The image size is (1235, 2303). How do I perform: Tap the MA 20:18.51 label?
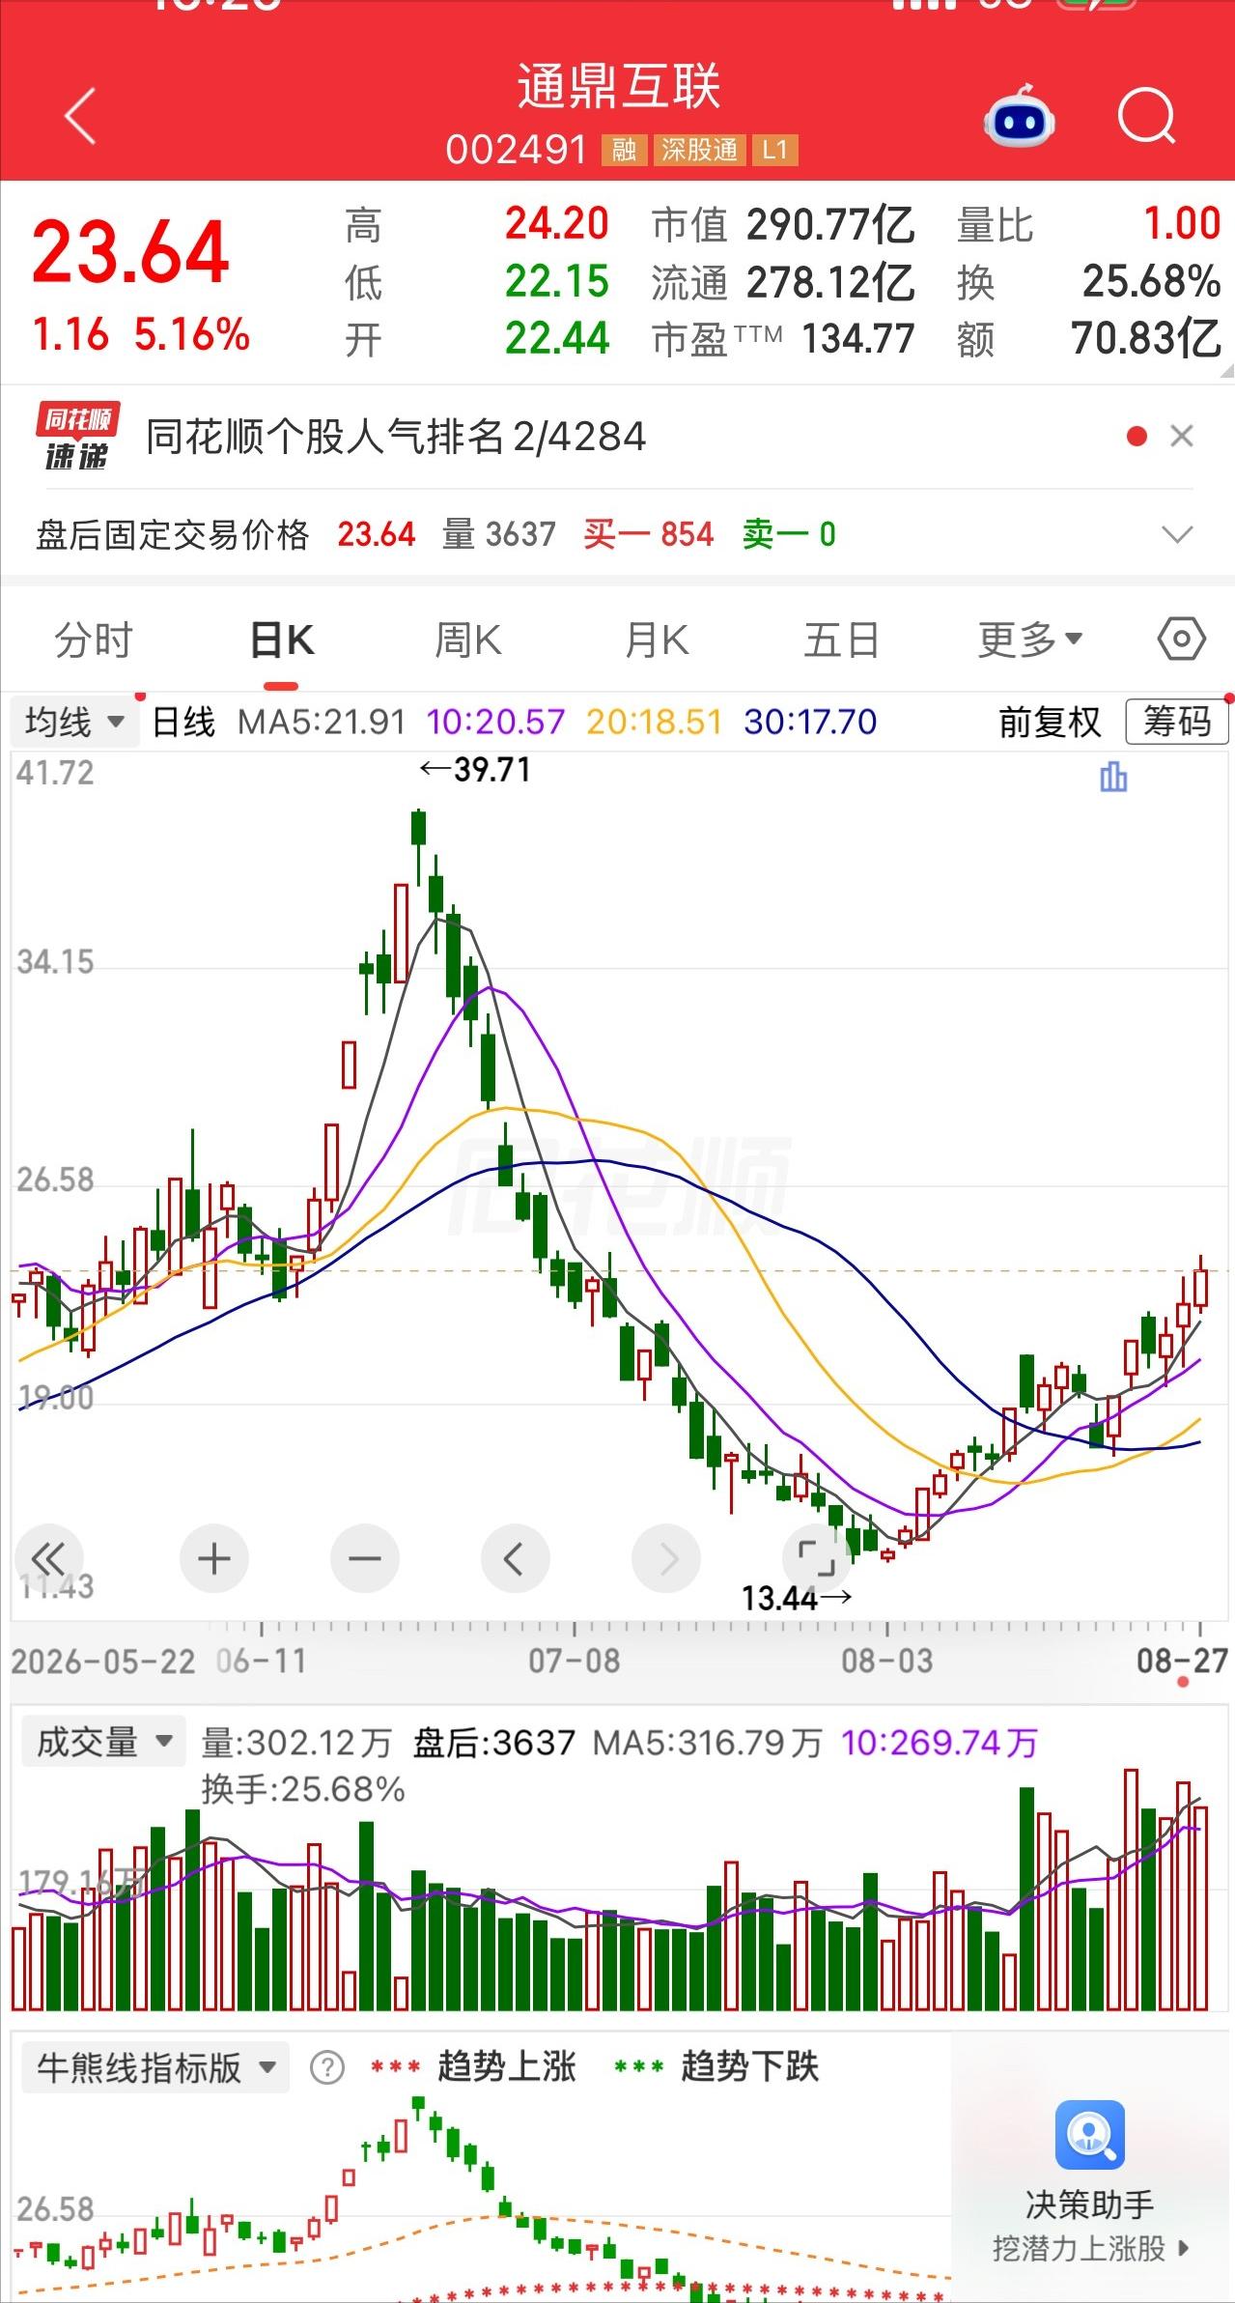[654, 722]
